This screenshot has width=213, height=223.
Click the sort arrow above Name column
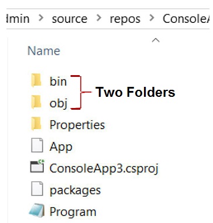[156, 40]
